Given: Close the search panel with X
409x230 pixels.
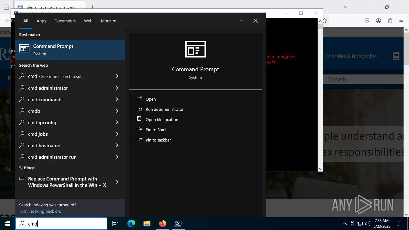Looking at the screenshot, I should tap(256, 21).
